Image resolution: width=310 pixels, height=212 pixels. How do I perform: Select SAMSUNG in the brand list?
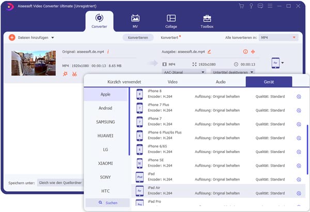coord(105,122)
